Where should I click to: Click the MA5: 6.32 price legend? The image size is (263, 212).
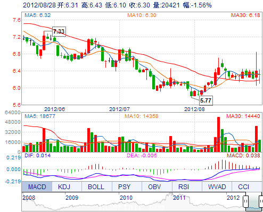[x=38, y=15]
